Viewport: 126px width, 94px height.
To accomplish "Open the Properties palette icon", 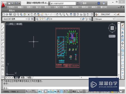I will (71, 15).
